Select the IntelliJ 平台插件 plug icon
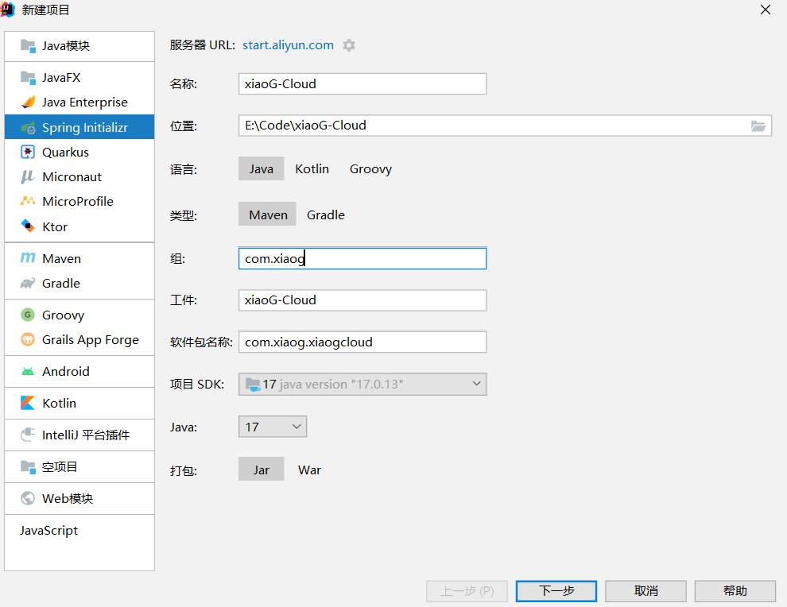The width and height of the screenshot is (787, 607). point(28,435)
